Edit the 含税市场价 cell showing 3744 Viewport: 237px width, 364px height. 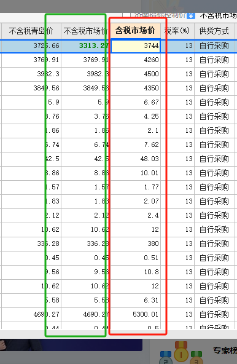click(x=136, y=45)
